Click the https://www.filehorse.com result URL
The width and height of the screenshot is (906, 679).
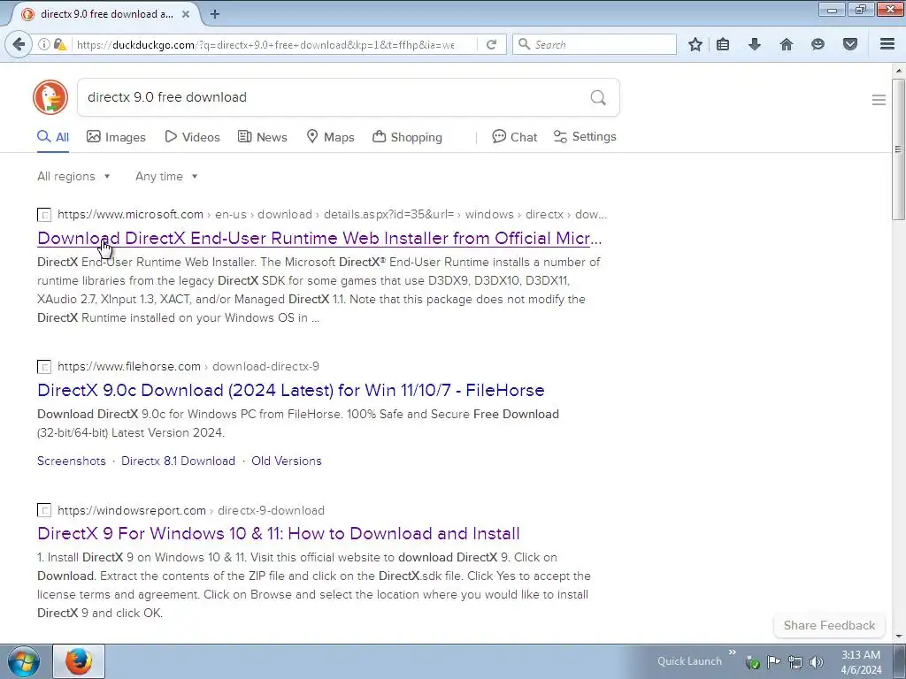(129, 366)
